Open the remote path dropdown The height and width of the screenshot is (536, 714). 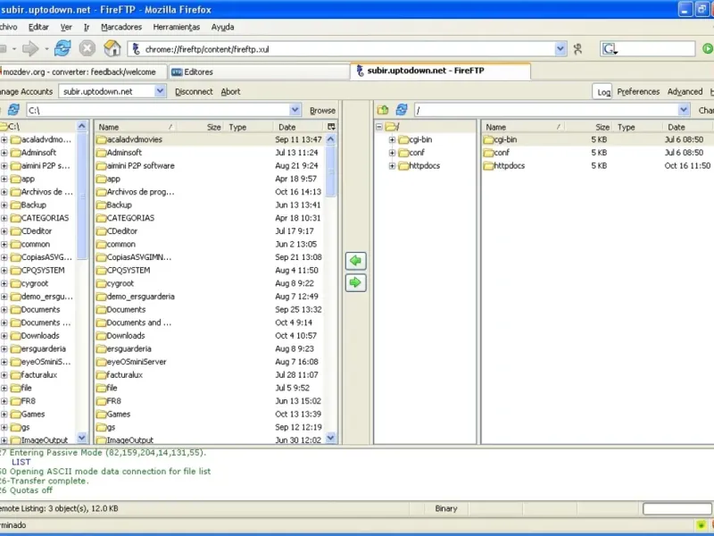click(x=684, y=110)
